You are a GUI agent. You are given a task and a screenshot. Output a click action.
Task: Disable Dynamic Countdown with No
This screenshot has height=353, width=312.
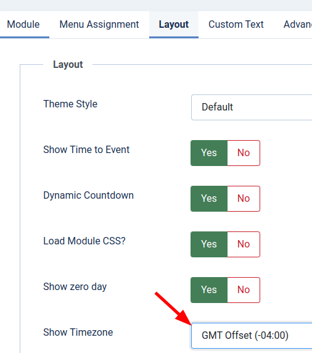coord(244,199)
